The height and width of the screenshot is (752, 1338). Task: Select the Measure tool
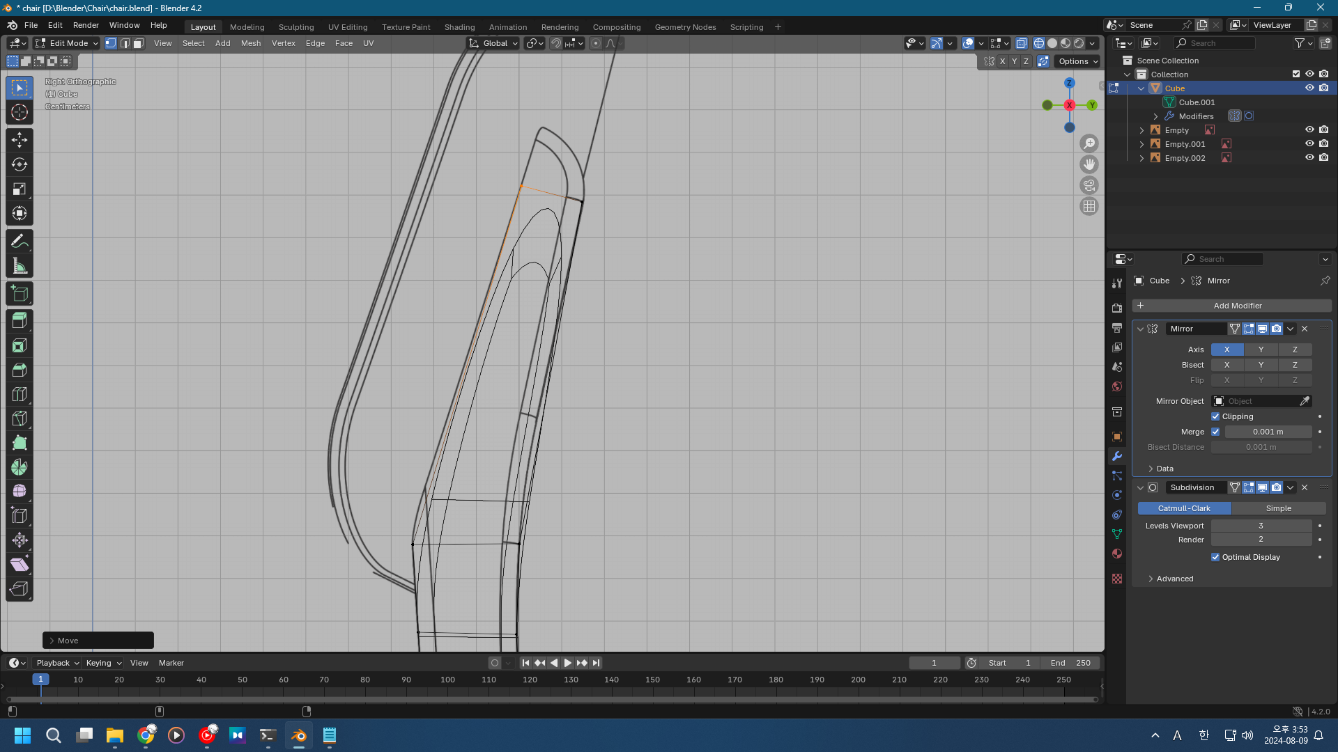tap(20, 266)
